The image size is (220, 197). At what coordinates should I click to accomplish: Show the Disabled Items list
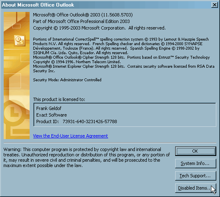click(x=195, y=188)
